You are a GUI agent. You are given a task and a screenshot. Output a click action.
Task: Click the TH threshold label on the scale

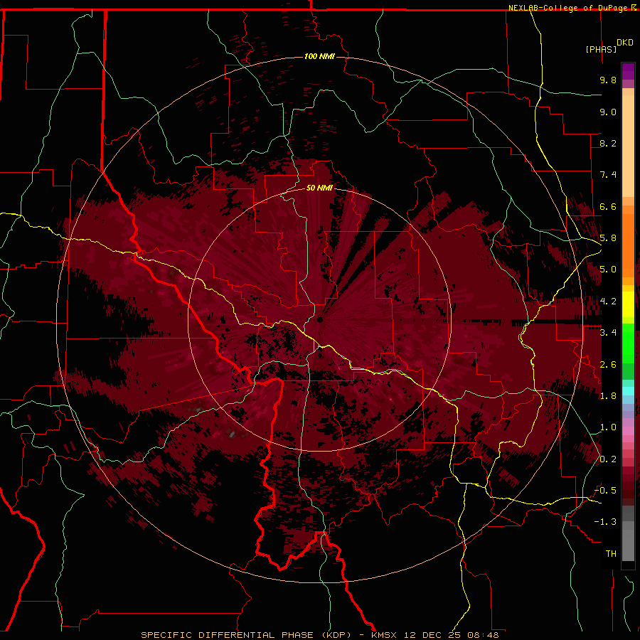click(611, 554)
